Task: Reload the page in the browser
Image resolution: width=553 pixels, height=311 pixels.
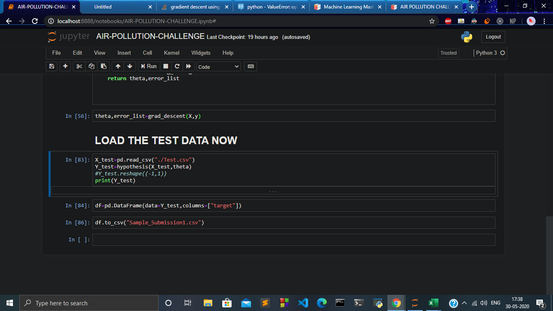Action: pyautogui.click(x=35, y=21)
